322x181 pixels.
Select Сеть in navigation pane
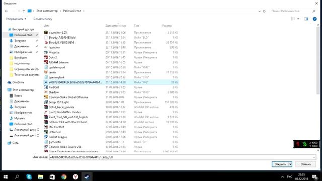[x=15, y=143]
